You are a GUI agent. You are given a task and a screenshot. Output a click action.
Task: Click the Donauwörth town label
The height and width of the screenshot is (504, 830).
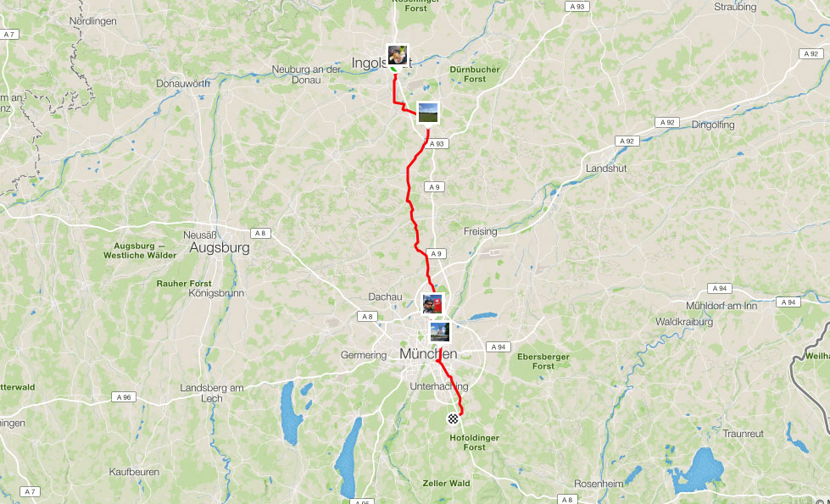click(182, 84)
